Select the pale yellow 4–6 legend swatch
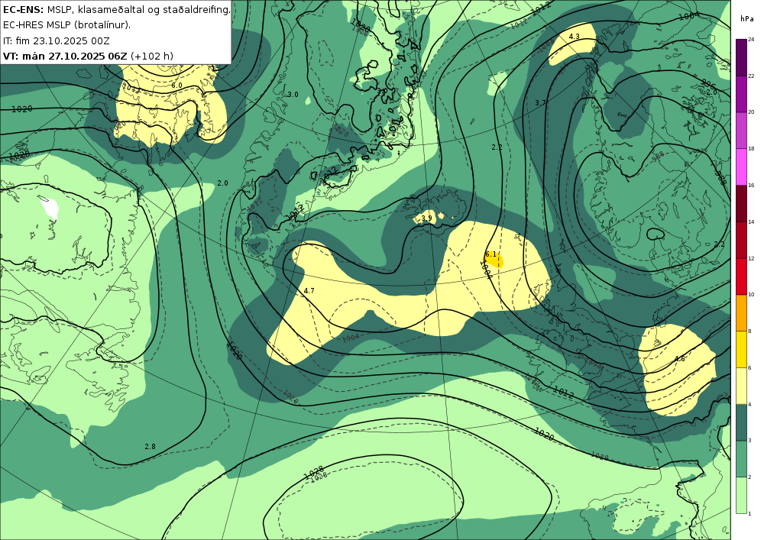 click(x=741, y=386)
